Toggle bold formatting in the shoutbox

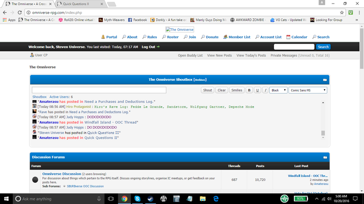tap(249, 90)
